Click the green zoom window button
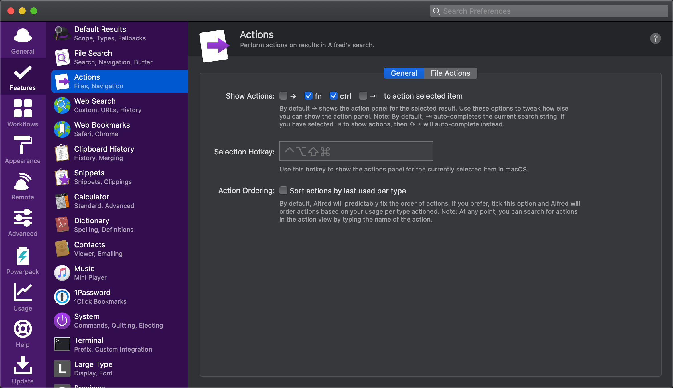Viewport: 673px width, 388px height. click(x=34, y=11)
